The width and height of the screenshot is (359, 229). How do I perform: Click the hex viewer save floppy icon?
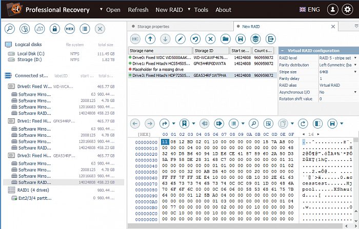click(x=332, y=124)
